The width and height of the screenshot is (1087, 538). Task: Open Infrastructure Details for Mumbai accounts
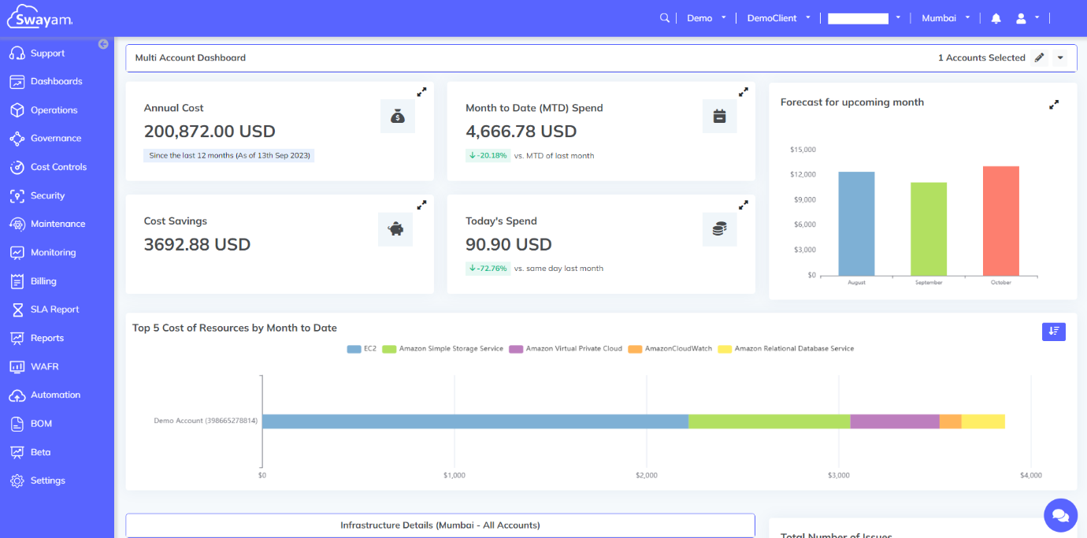pos(440,525)
